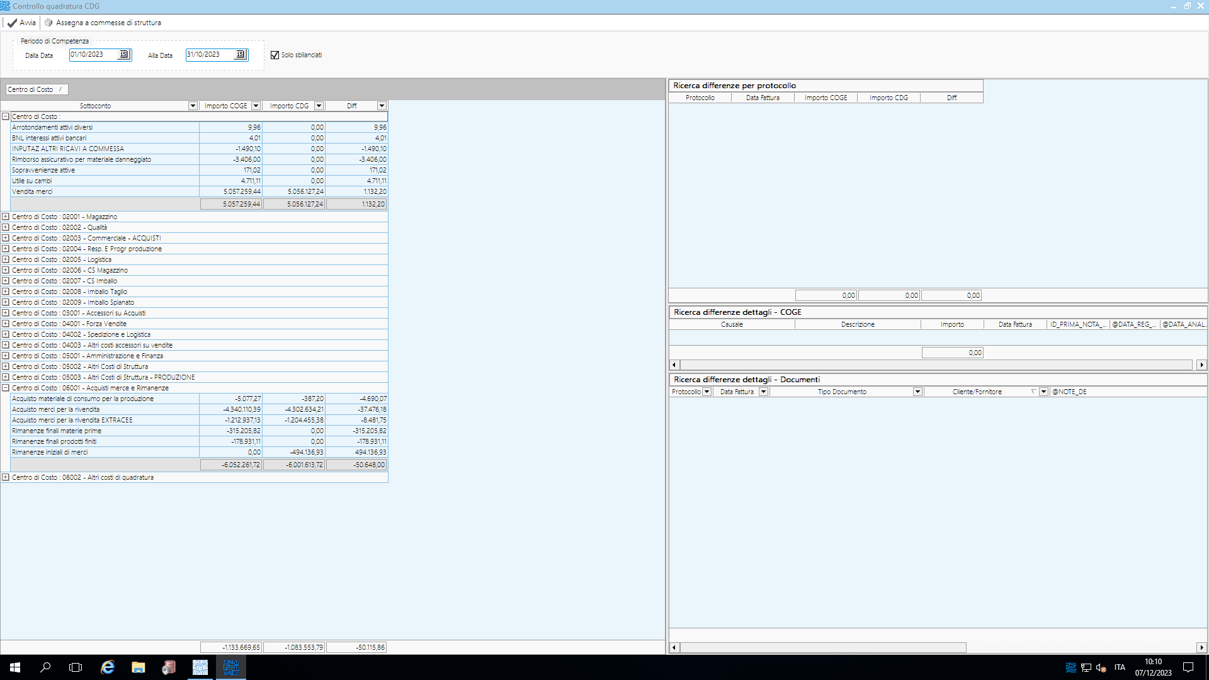Collapse Centro di Costo 06001 - Acquisti merce e Rimanenze
Viewport: 1209px width, 680px height.
[x=6, y=388]
